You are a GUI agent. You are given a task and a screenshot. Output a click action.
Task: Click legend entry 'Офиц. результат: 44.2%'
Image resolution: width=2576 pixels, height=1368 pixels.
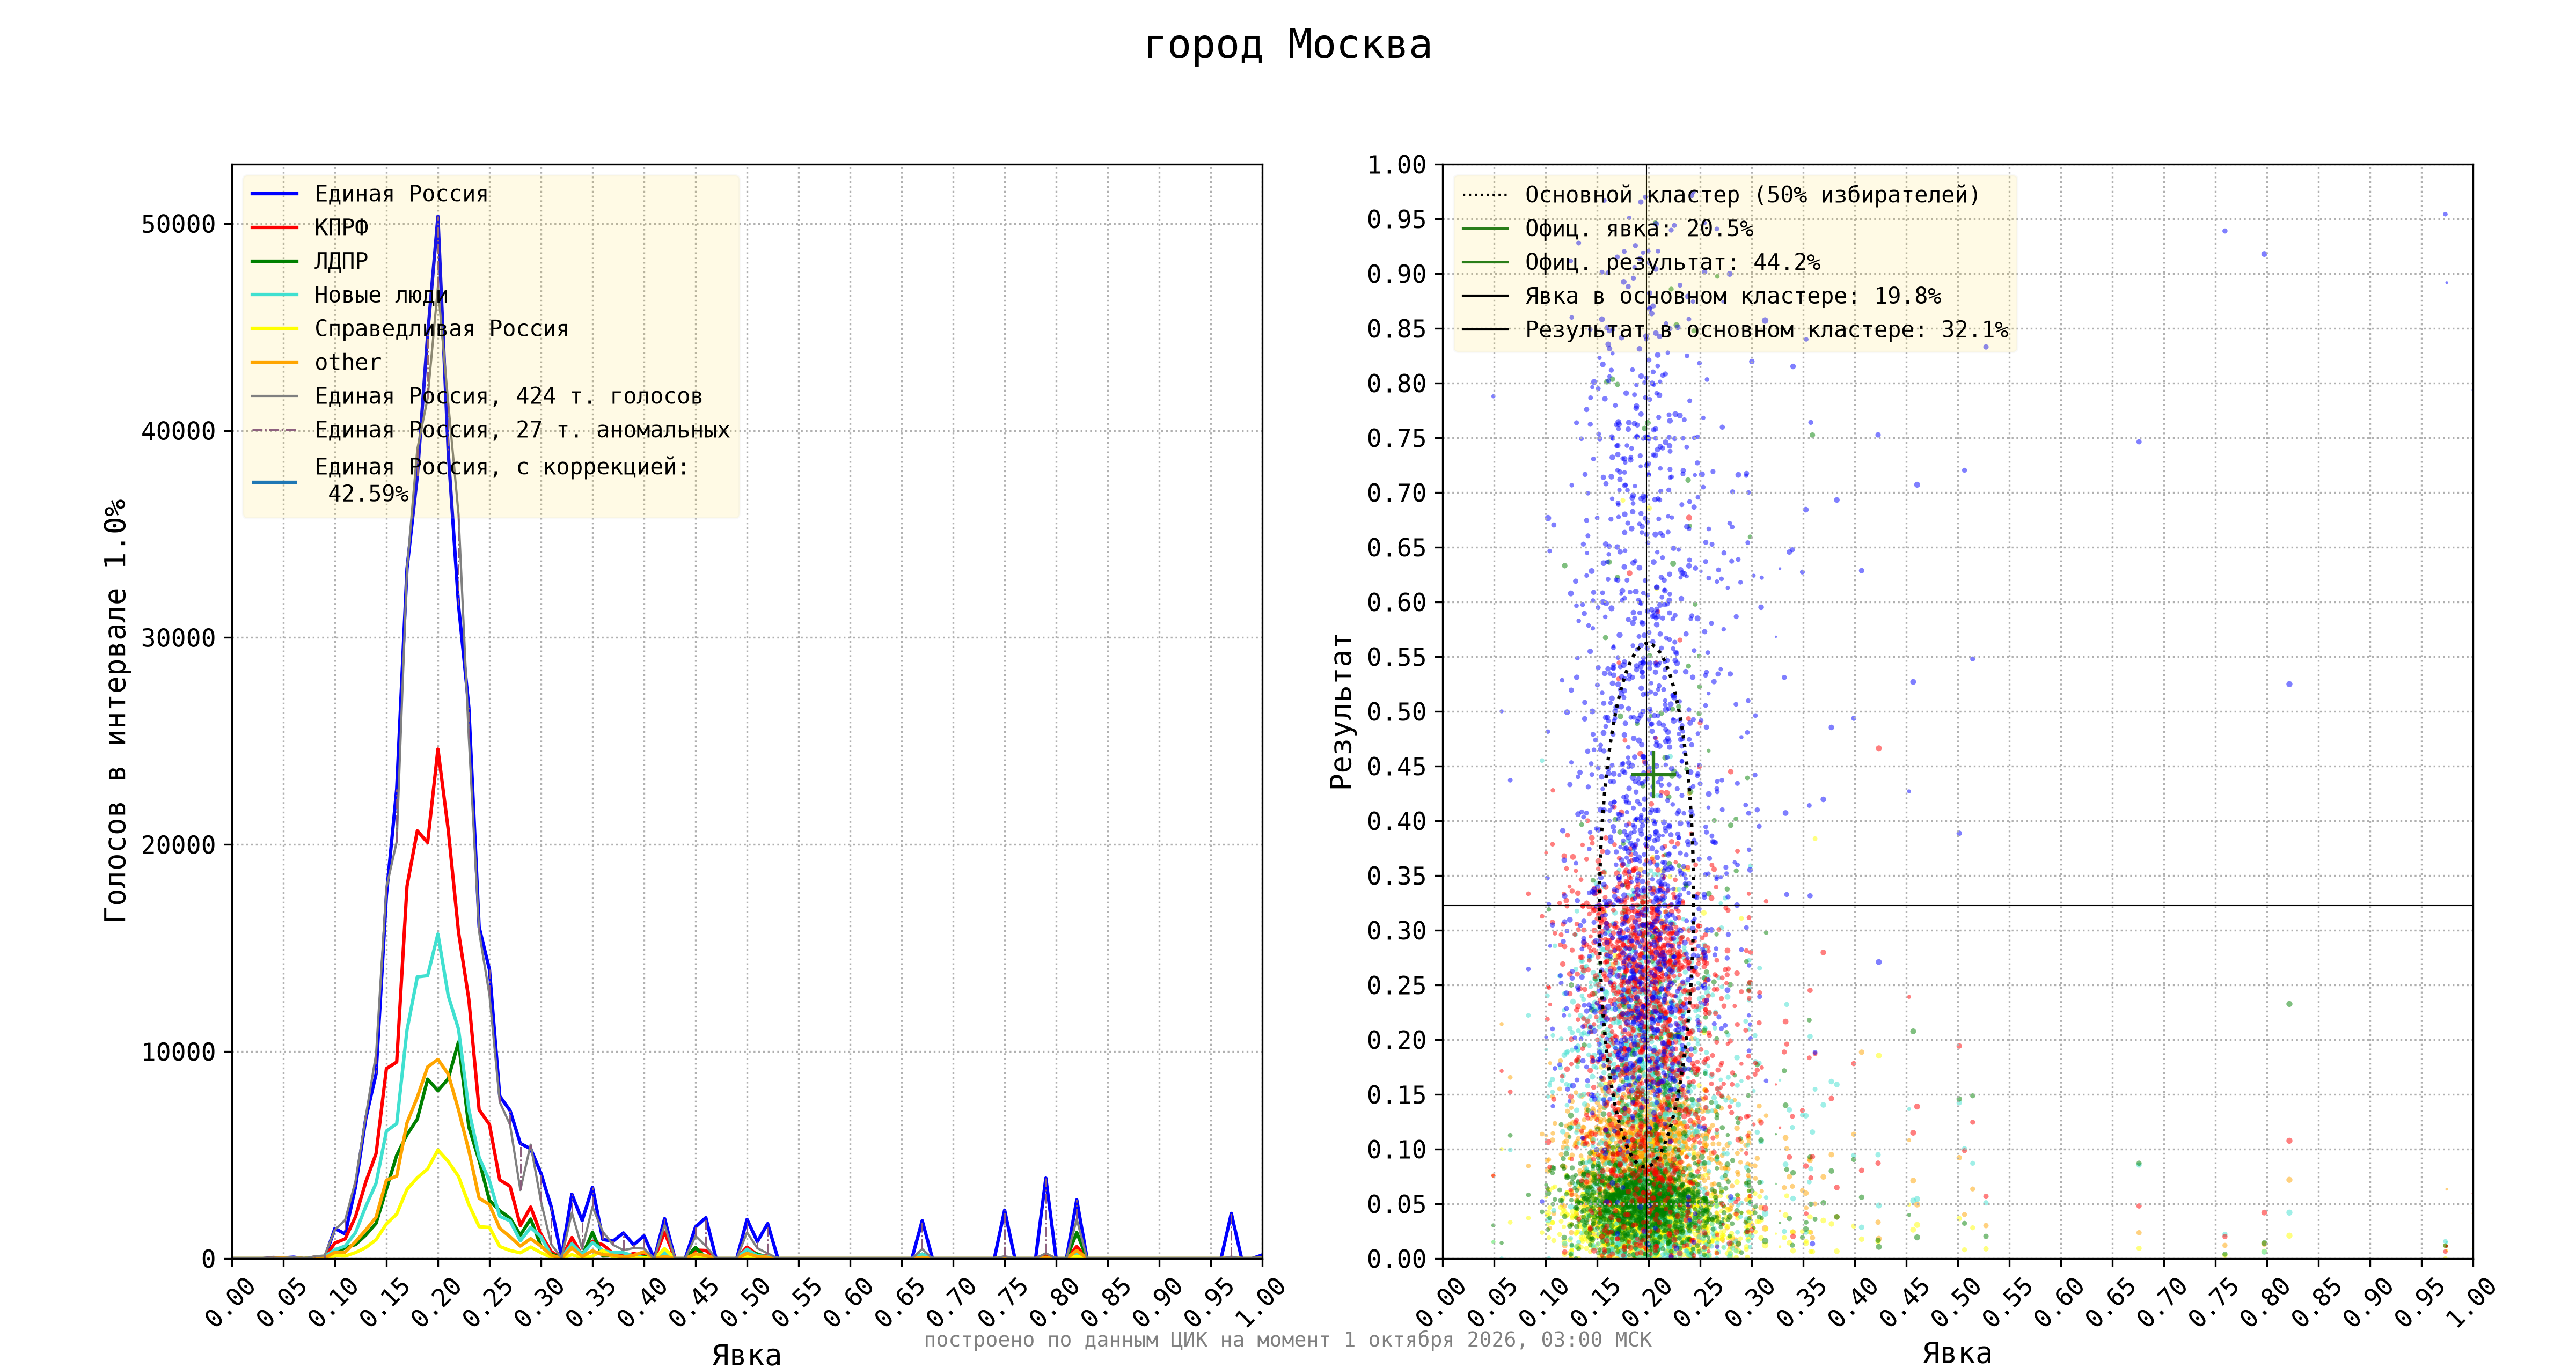1672,262
